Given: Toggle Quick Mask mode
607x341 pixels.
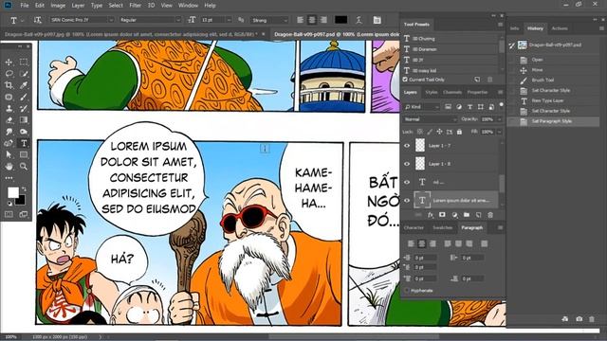Looking at the screenshot, I should 9,214.
